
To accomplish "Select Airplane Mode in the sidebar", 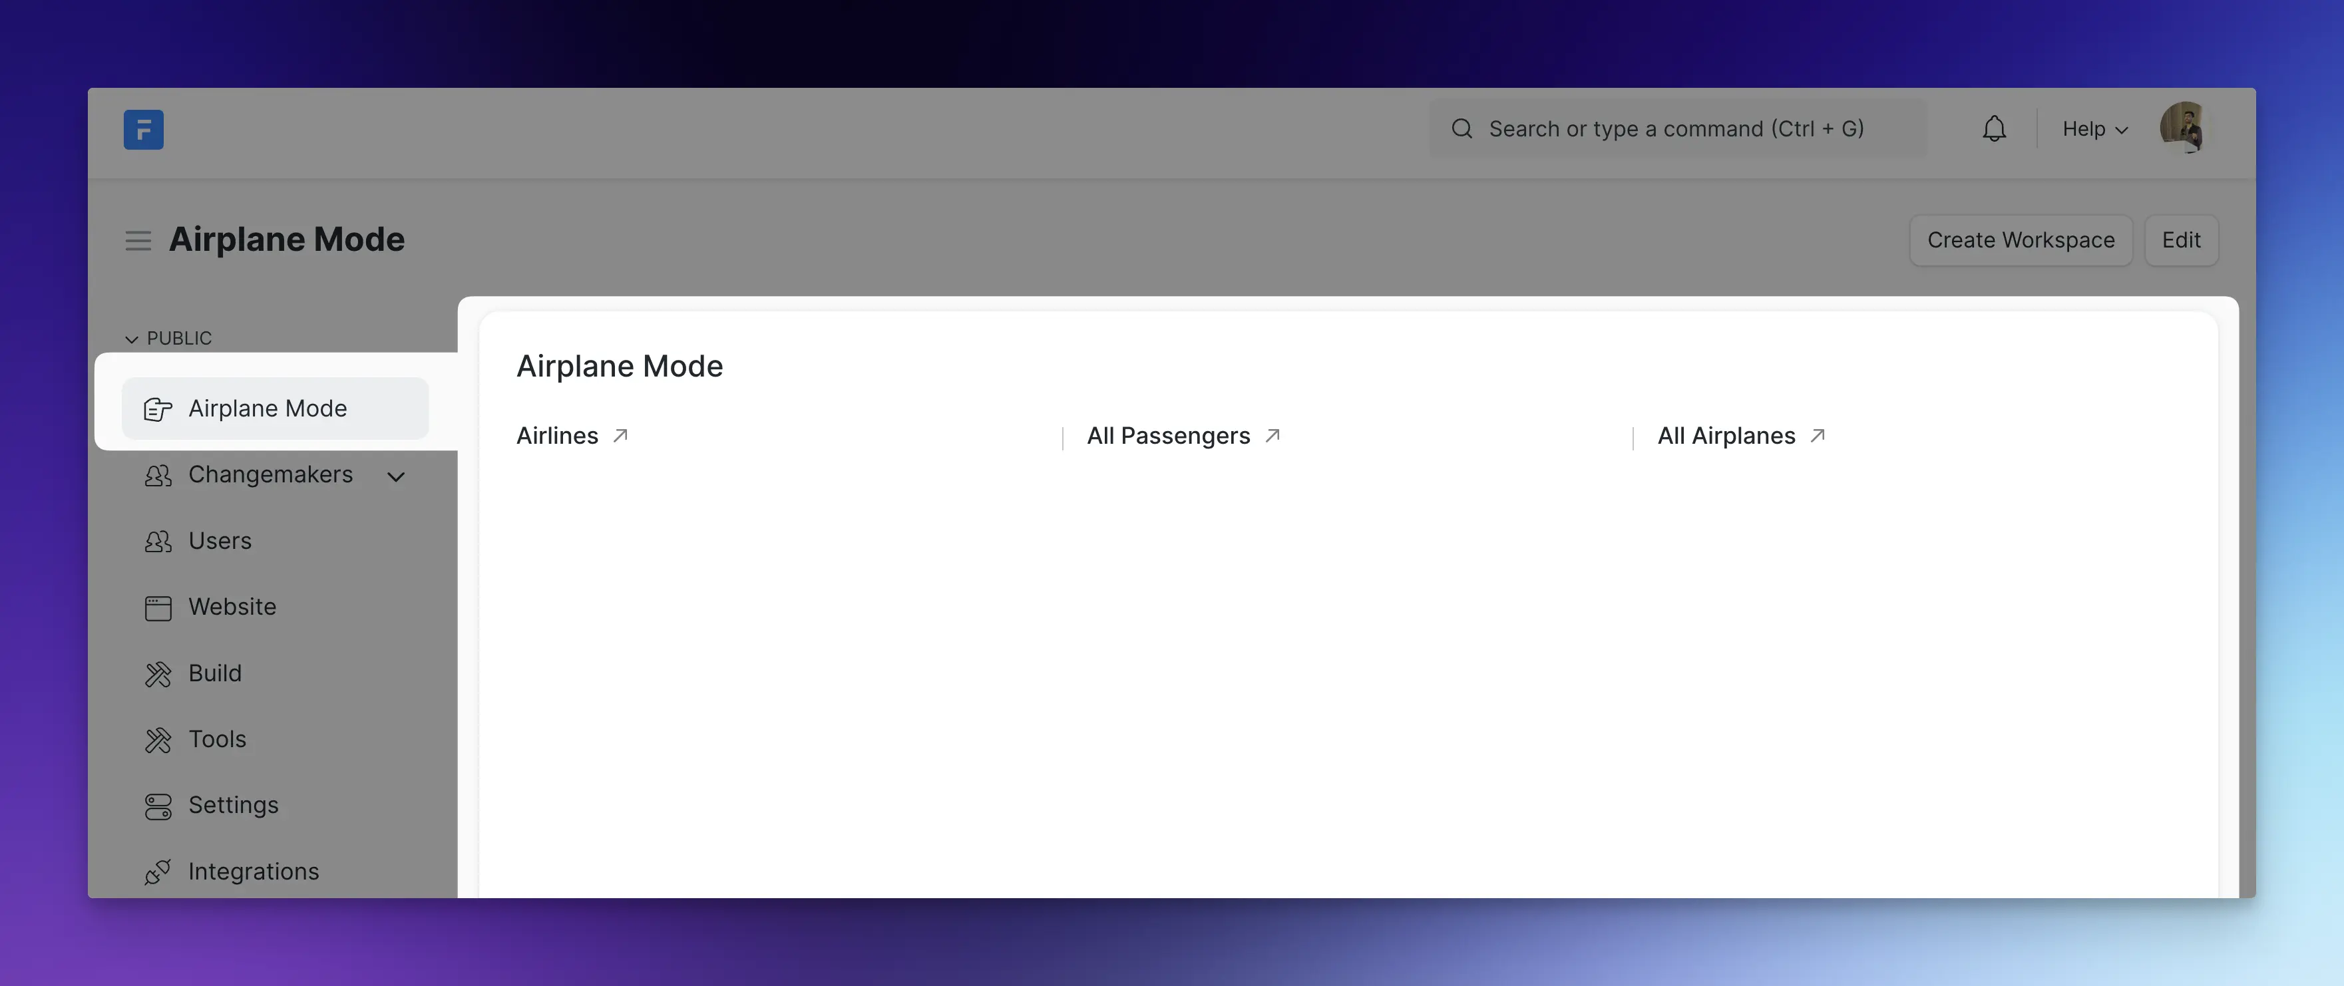I will click(275, 409).
